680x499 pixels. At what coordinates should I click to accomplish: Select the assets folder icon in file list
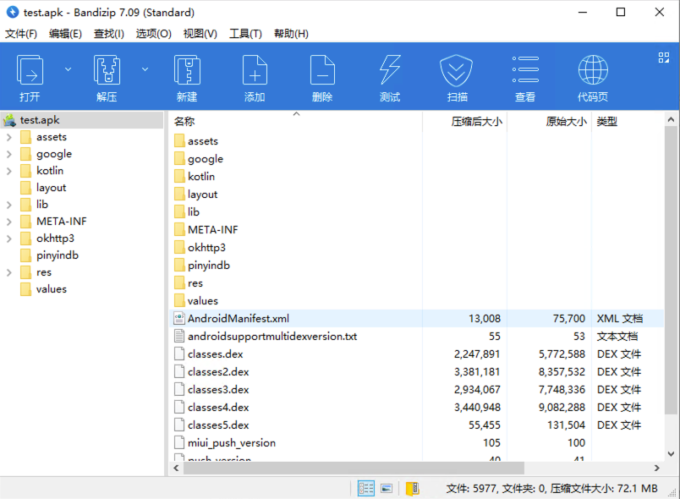[x=179, y=141]
